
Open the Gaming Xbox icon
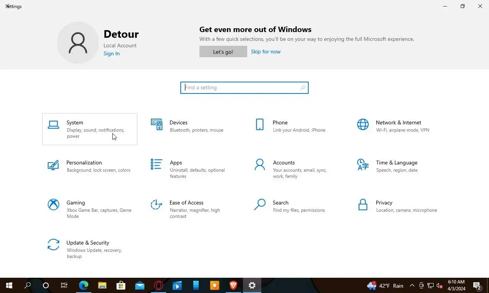click(x=53, y=204)
